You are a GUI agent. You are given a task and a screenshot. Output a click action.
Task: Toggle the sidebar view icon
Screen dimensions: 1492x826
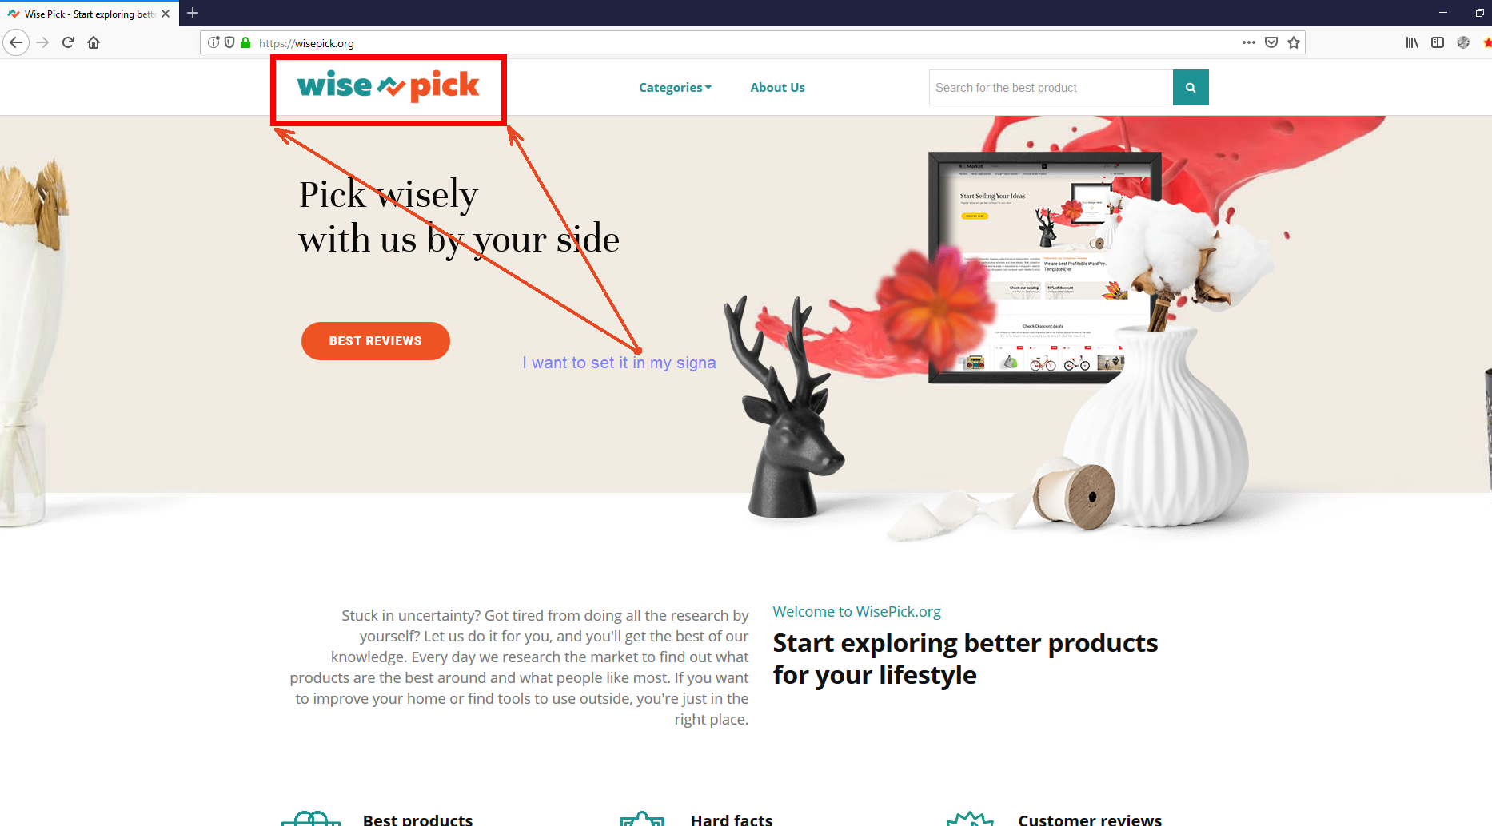pyautogui.click(x=1438, y=42)
